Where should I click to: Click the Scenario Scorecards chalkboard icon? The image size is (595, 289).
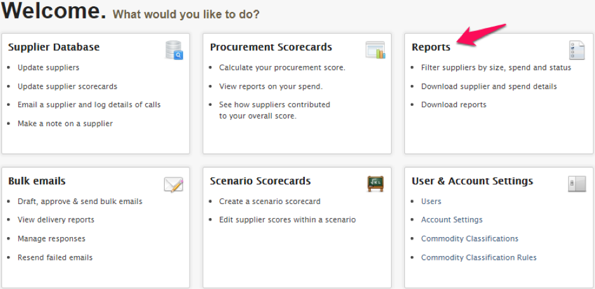pyautogui.click(x=375, y=184)
